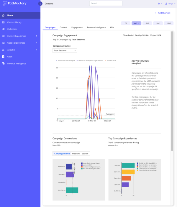Click the yellow bar in Top Campaign Experiences
The width and height of the screenshot is (177, 207).
(x=128, y=172)
